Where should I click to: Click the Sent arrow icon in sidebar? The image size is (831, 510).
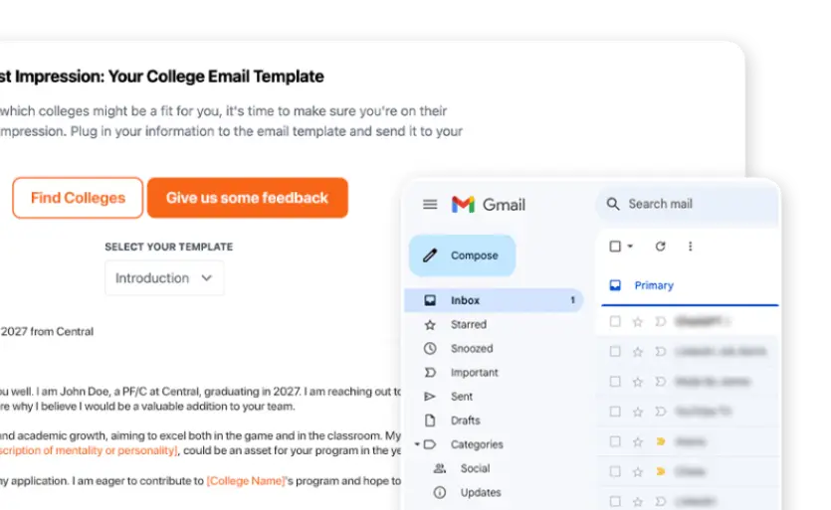pyautogui.click(x=430, y=396)
